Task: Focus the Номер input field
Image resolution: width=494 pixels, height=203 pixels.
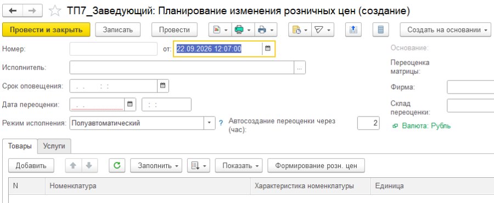Action: click(114, 49)
